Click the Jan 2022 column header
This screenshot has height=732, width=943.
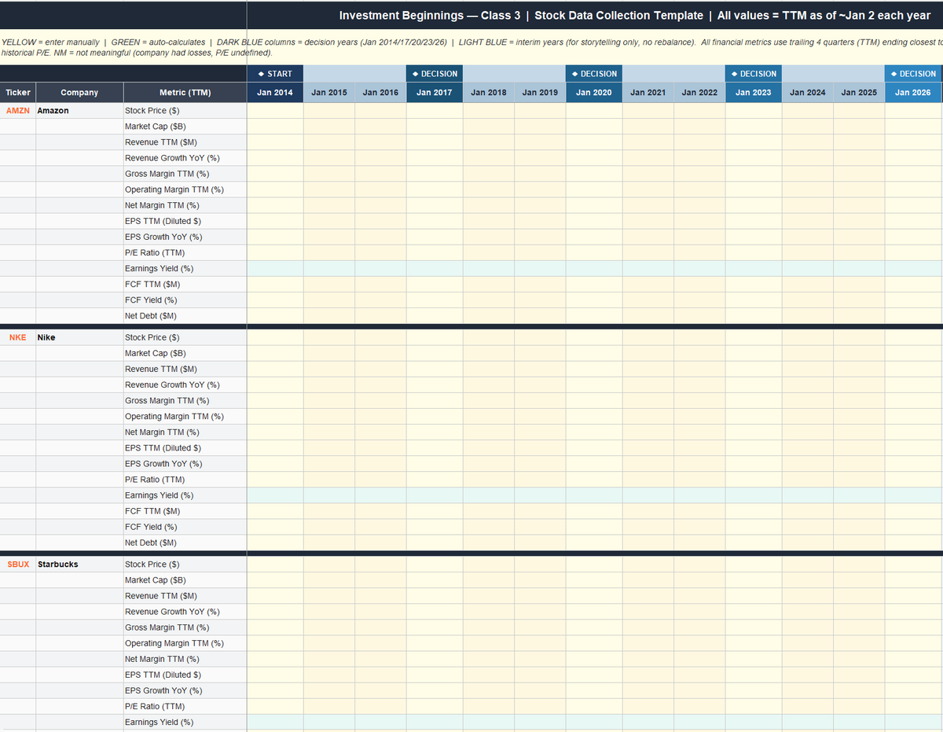pyautogui.click(x=699, y=93)
